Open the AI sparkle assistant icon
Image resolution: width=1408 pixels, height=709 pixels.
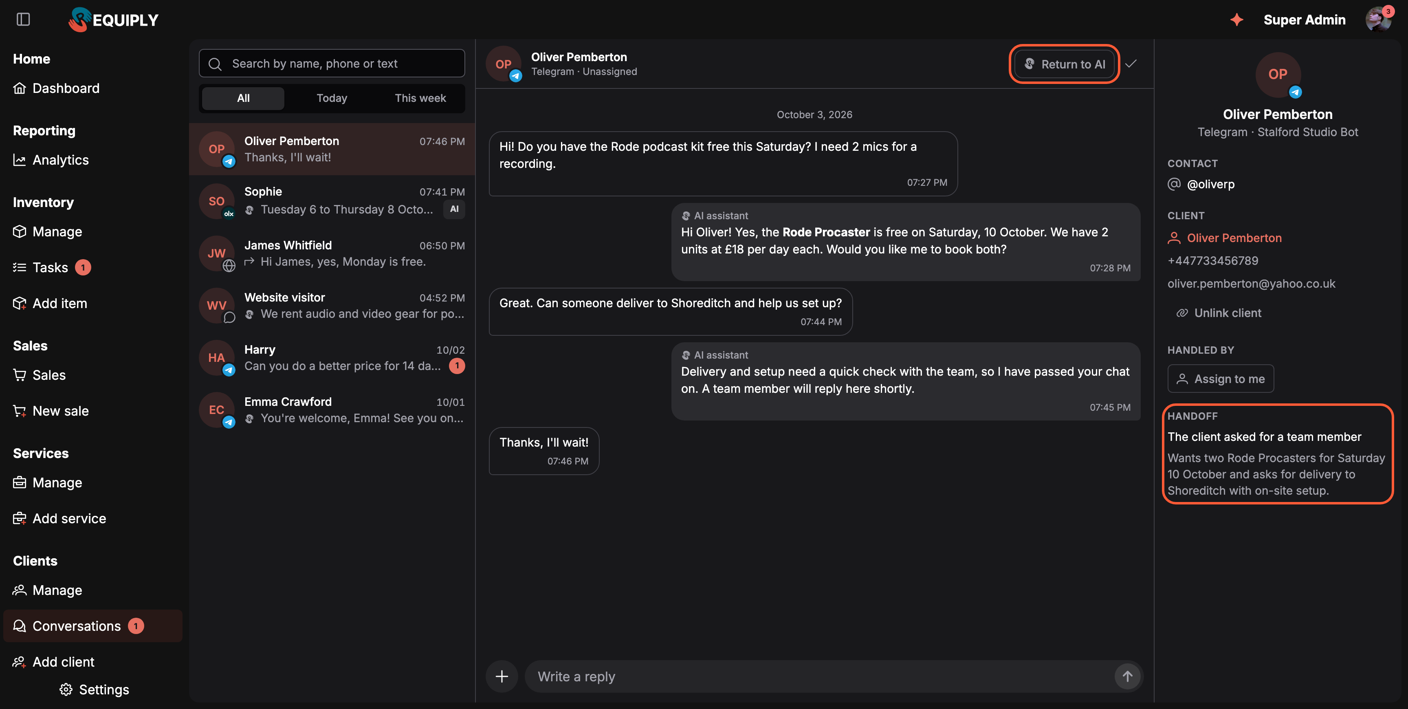(1236, 20)
